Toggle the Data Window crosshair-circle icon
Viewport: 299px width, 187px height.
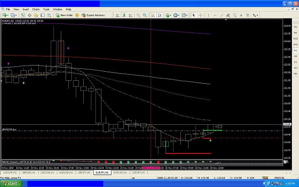(29, 15)
